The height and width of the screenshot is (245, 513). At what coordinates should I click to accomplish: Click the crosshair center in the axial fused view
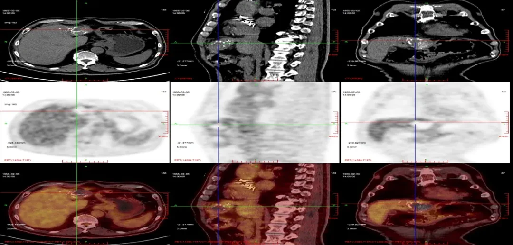tap(76, 193)
